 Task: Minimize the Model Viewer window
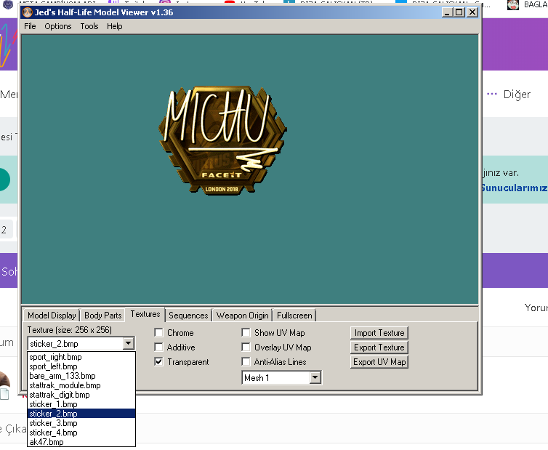click(447, 12)
